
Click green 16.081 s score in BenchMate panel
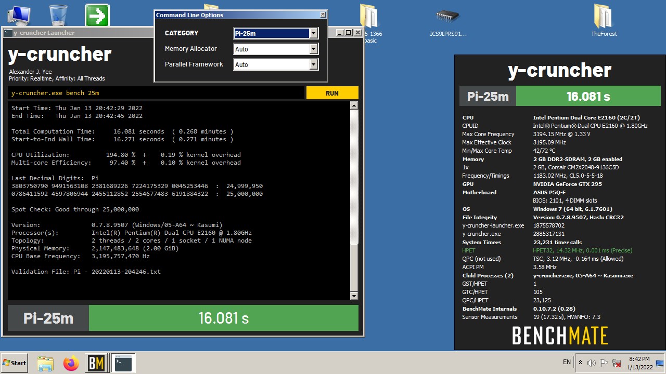point(588,96)
